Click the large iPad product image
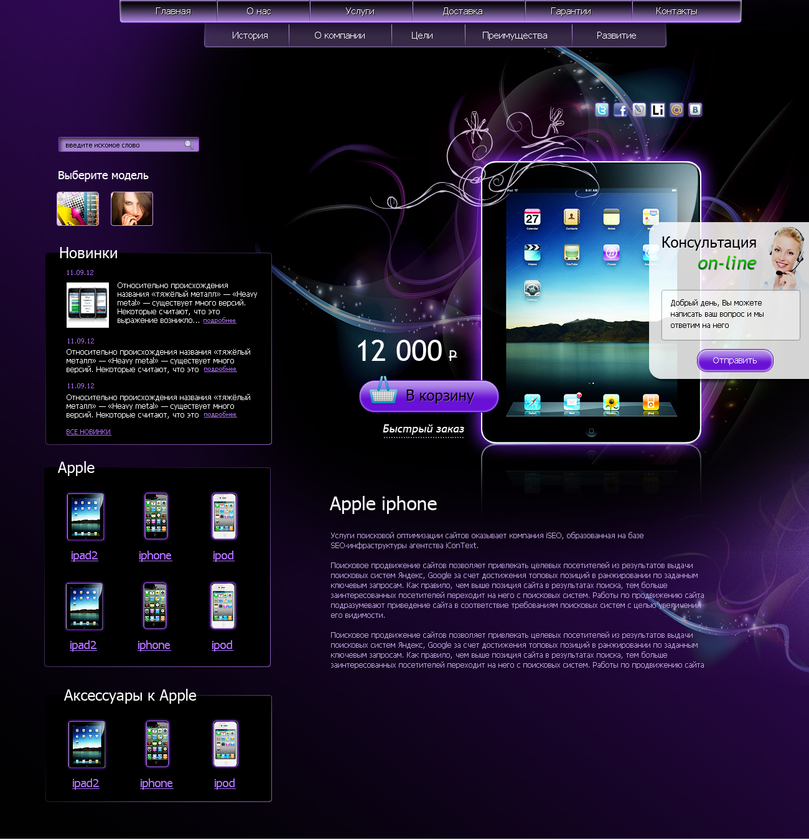Screen dimensions: 809x840 591,302
